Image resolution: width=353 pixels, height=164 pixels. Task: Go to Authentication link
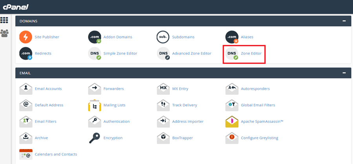(x=116, y=122)
